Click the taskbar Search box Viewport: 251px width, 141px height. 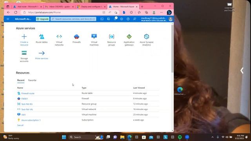pyautogui.click(x=86, y=137)
